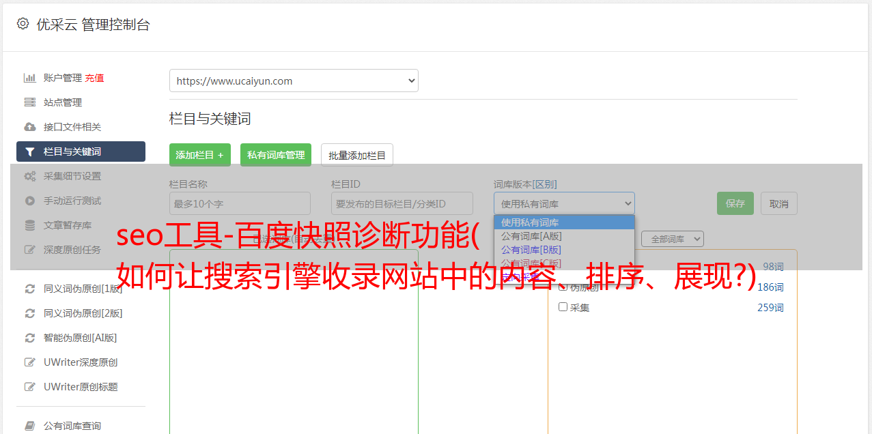The width and height of the screenshot is (872, 434).
Task: Click the 98词 count text
Action: 773,267
